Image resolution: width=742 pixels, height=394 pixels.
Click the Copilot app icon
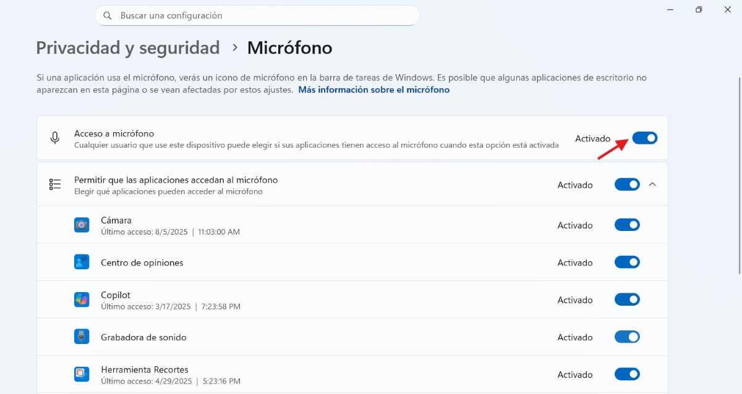pos(82,300)
